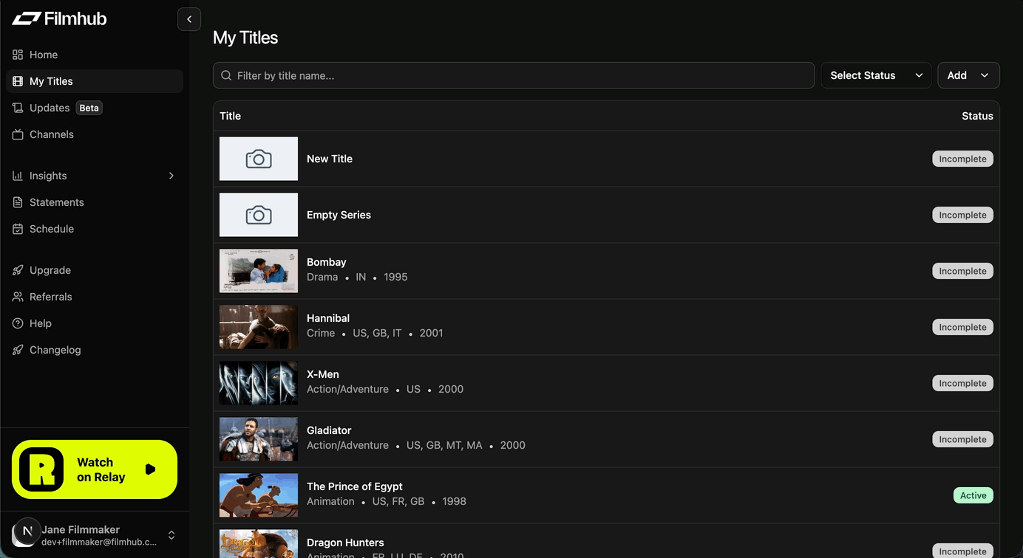Expand the Add dropdown menu

968,75
